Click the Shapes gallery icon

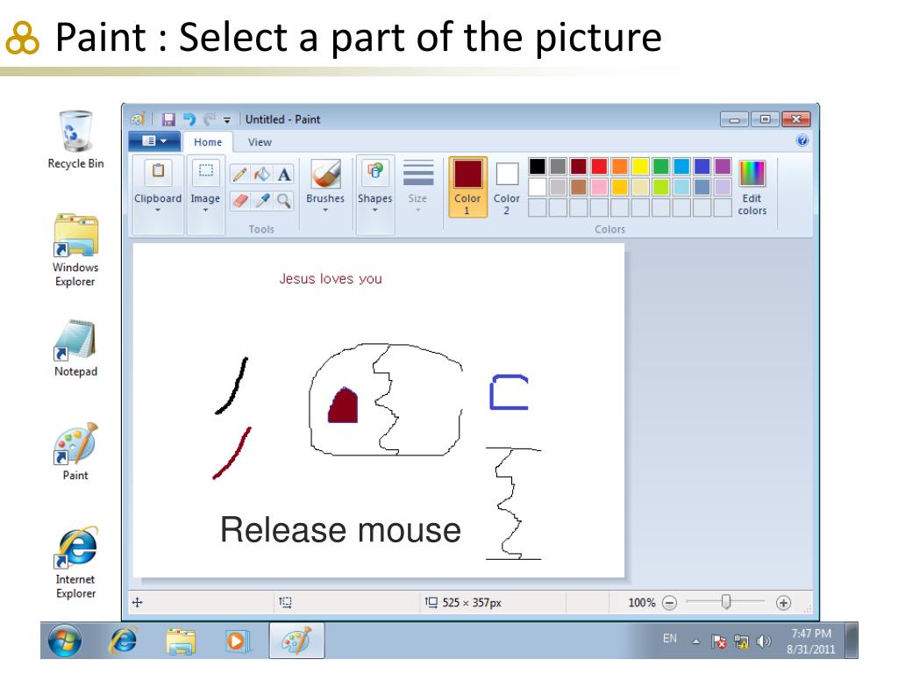click(x=375, y=171)
